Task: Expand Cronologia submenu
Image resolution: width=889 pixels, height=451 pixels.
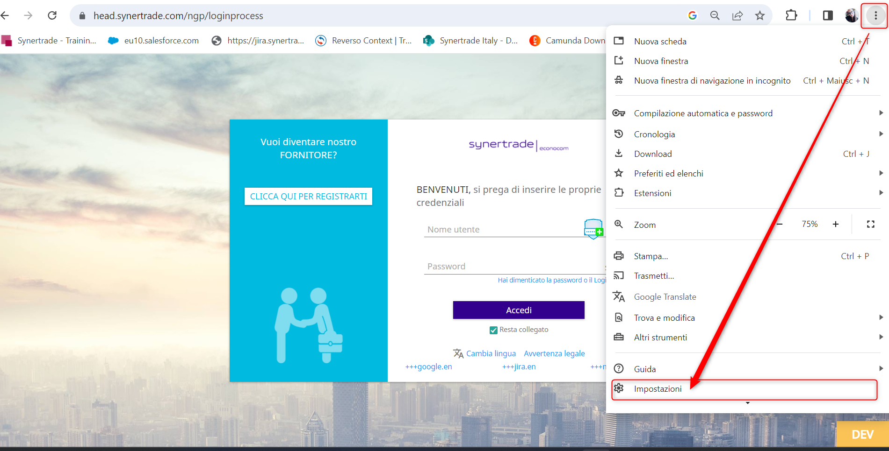Action: coord(747,134)
